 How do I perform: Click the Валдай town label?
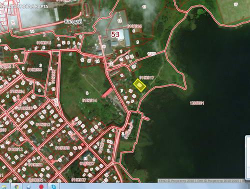tap(73, 21)
